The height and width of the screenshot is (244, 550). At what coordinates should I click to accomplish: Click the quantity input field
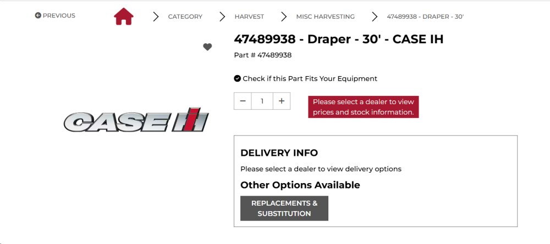pyautogui.click(x=262, y=101)
